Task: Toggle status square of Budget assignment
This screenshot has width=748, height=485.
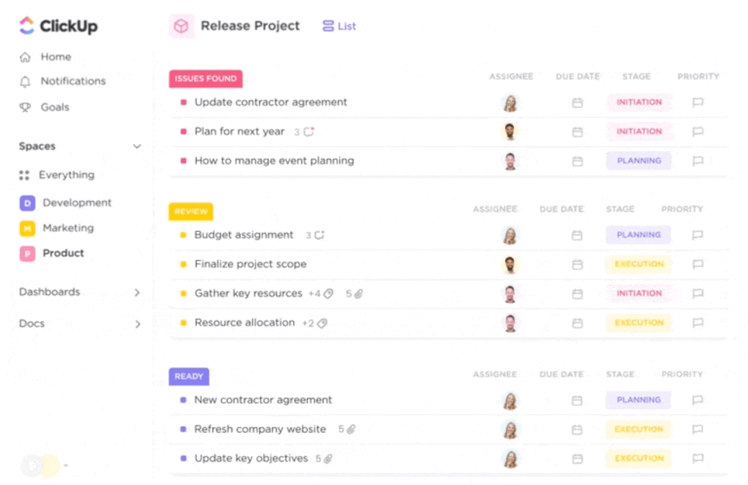Action: tap(184, 235)
